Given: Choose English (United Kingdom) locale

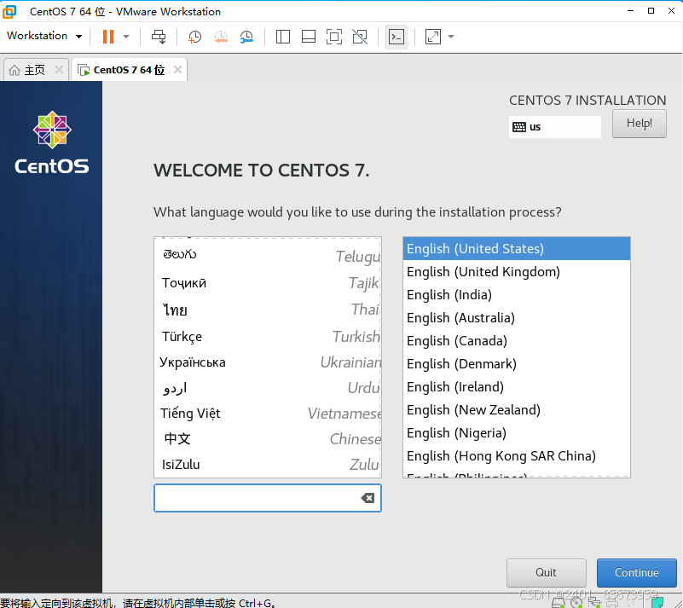Looking at the screenshot, I should [517, 272].
